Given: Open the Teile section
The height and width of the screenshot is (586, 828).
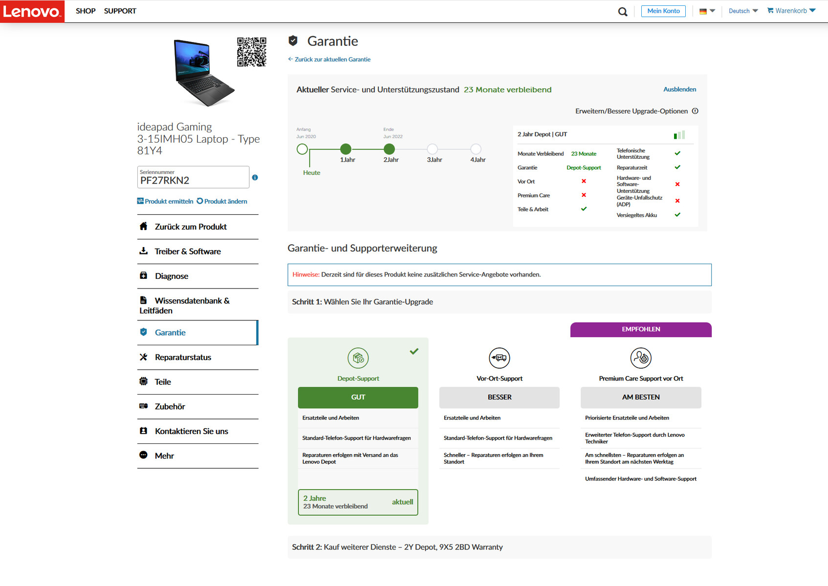Looking at the screenshot, I should 198,382.
